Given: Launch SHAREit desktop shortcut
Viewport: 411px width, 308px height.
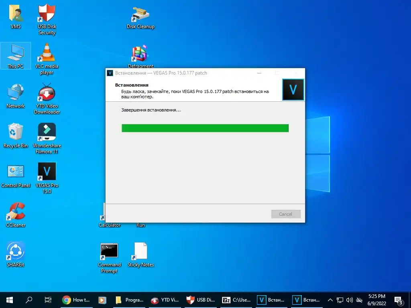Looking at the screenshot, I should tap(16, 254).
